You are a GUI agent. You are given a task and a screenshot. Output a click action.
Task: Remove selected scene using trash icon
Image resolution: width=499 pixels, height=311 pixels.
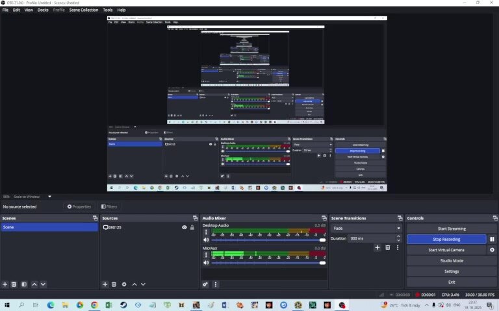[14, 284]
